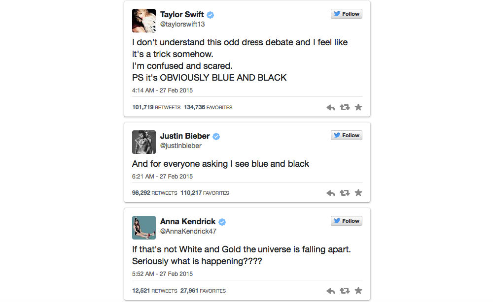This screenshot has width=493, height=302.
Task: Favorite Justin Bieber's tweet with the star
Action: point(358,193)
